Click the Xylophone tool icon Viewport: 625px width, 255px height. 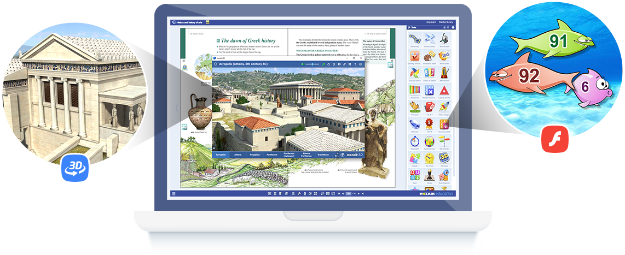414,90
